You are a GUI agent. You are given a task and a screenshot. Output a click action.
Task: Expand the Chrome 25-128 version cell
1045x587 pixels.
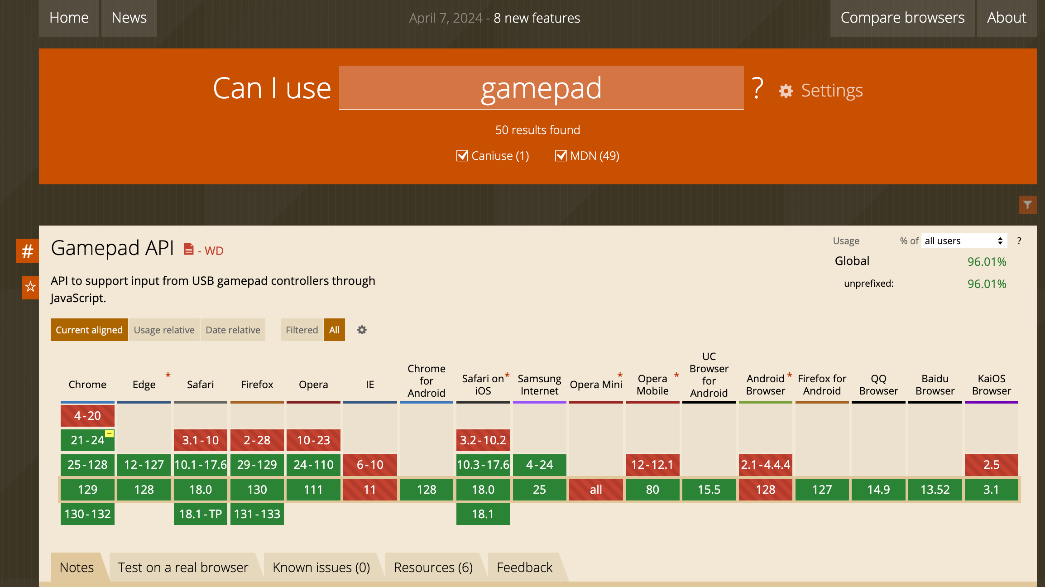tap(87, 465)
